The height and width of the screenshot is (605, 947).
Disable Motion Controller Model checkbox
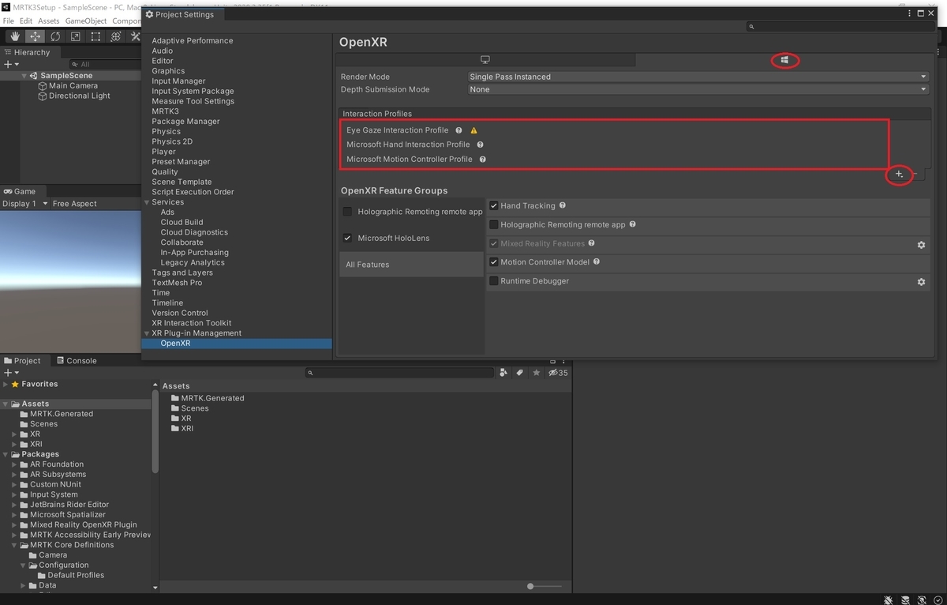coord(493,262)
